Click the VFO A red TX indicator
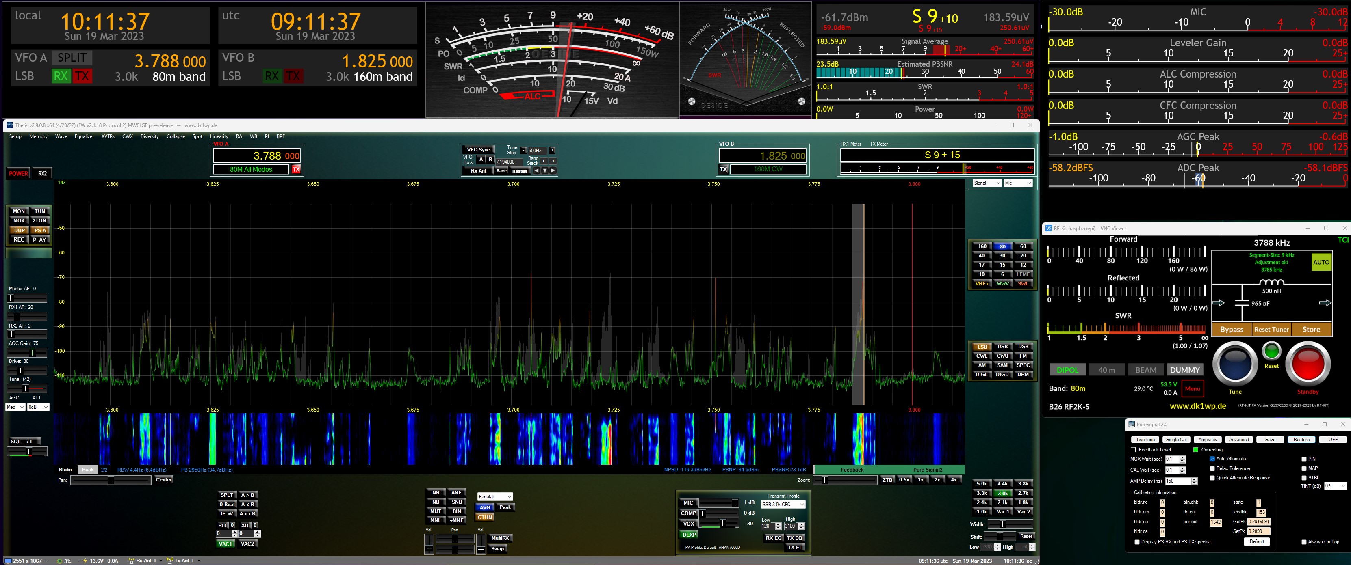Screen dimensions: 1351x565 (x=296, y=169)
